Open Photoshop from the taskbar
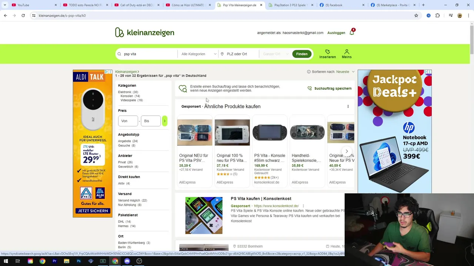 tap(79, 261)
